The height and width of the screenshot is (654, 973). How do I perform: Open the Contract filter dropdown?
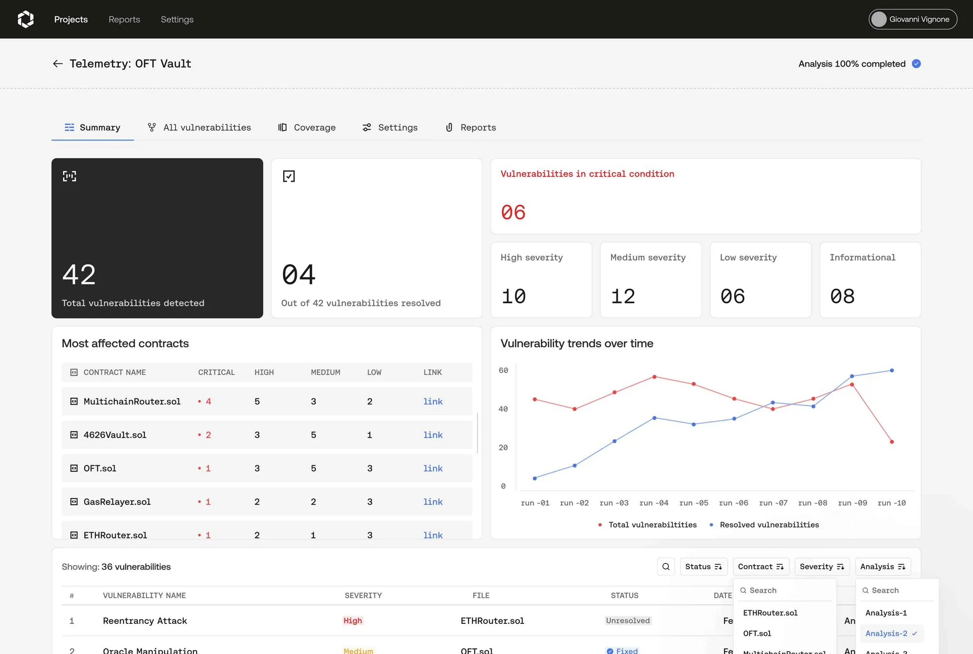pos(760,566)
